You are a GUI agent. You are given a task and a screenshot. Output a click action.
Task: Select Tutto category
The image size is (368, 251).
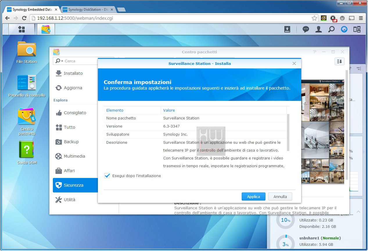coord(75,127)
